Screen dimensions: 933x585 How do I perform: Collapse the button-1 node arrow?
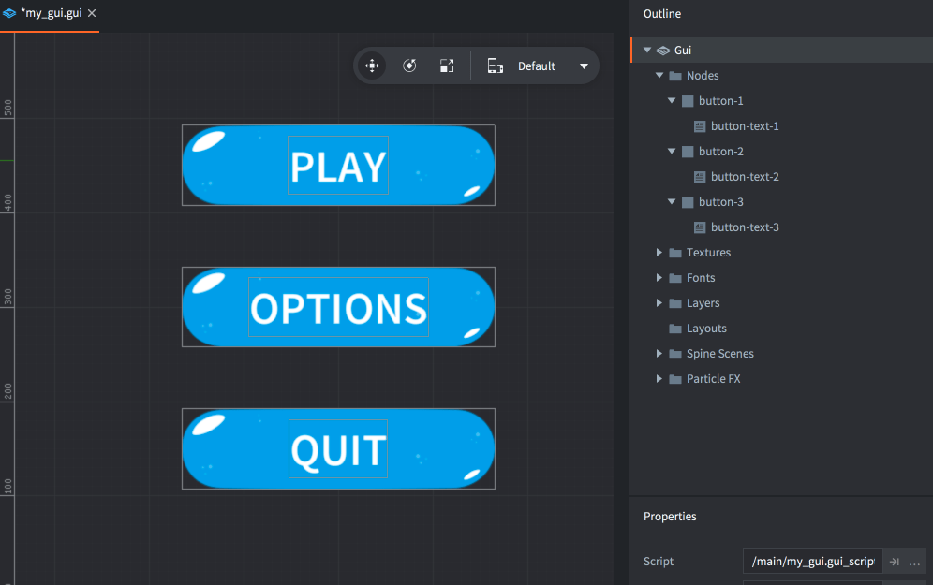672,101
